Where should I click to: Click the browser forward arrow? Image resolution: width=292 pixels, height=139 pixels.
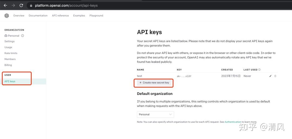pos(13,5)
